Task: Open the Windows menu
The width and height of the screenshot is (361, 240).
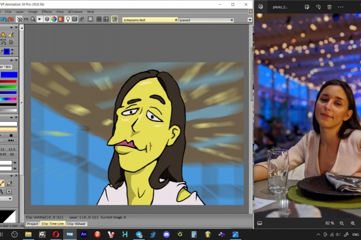Action: coord(75,11)
